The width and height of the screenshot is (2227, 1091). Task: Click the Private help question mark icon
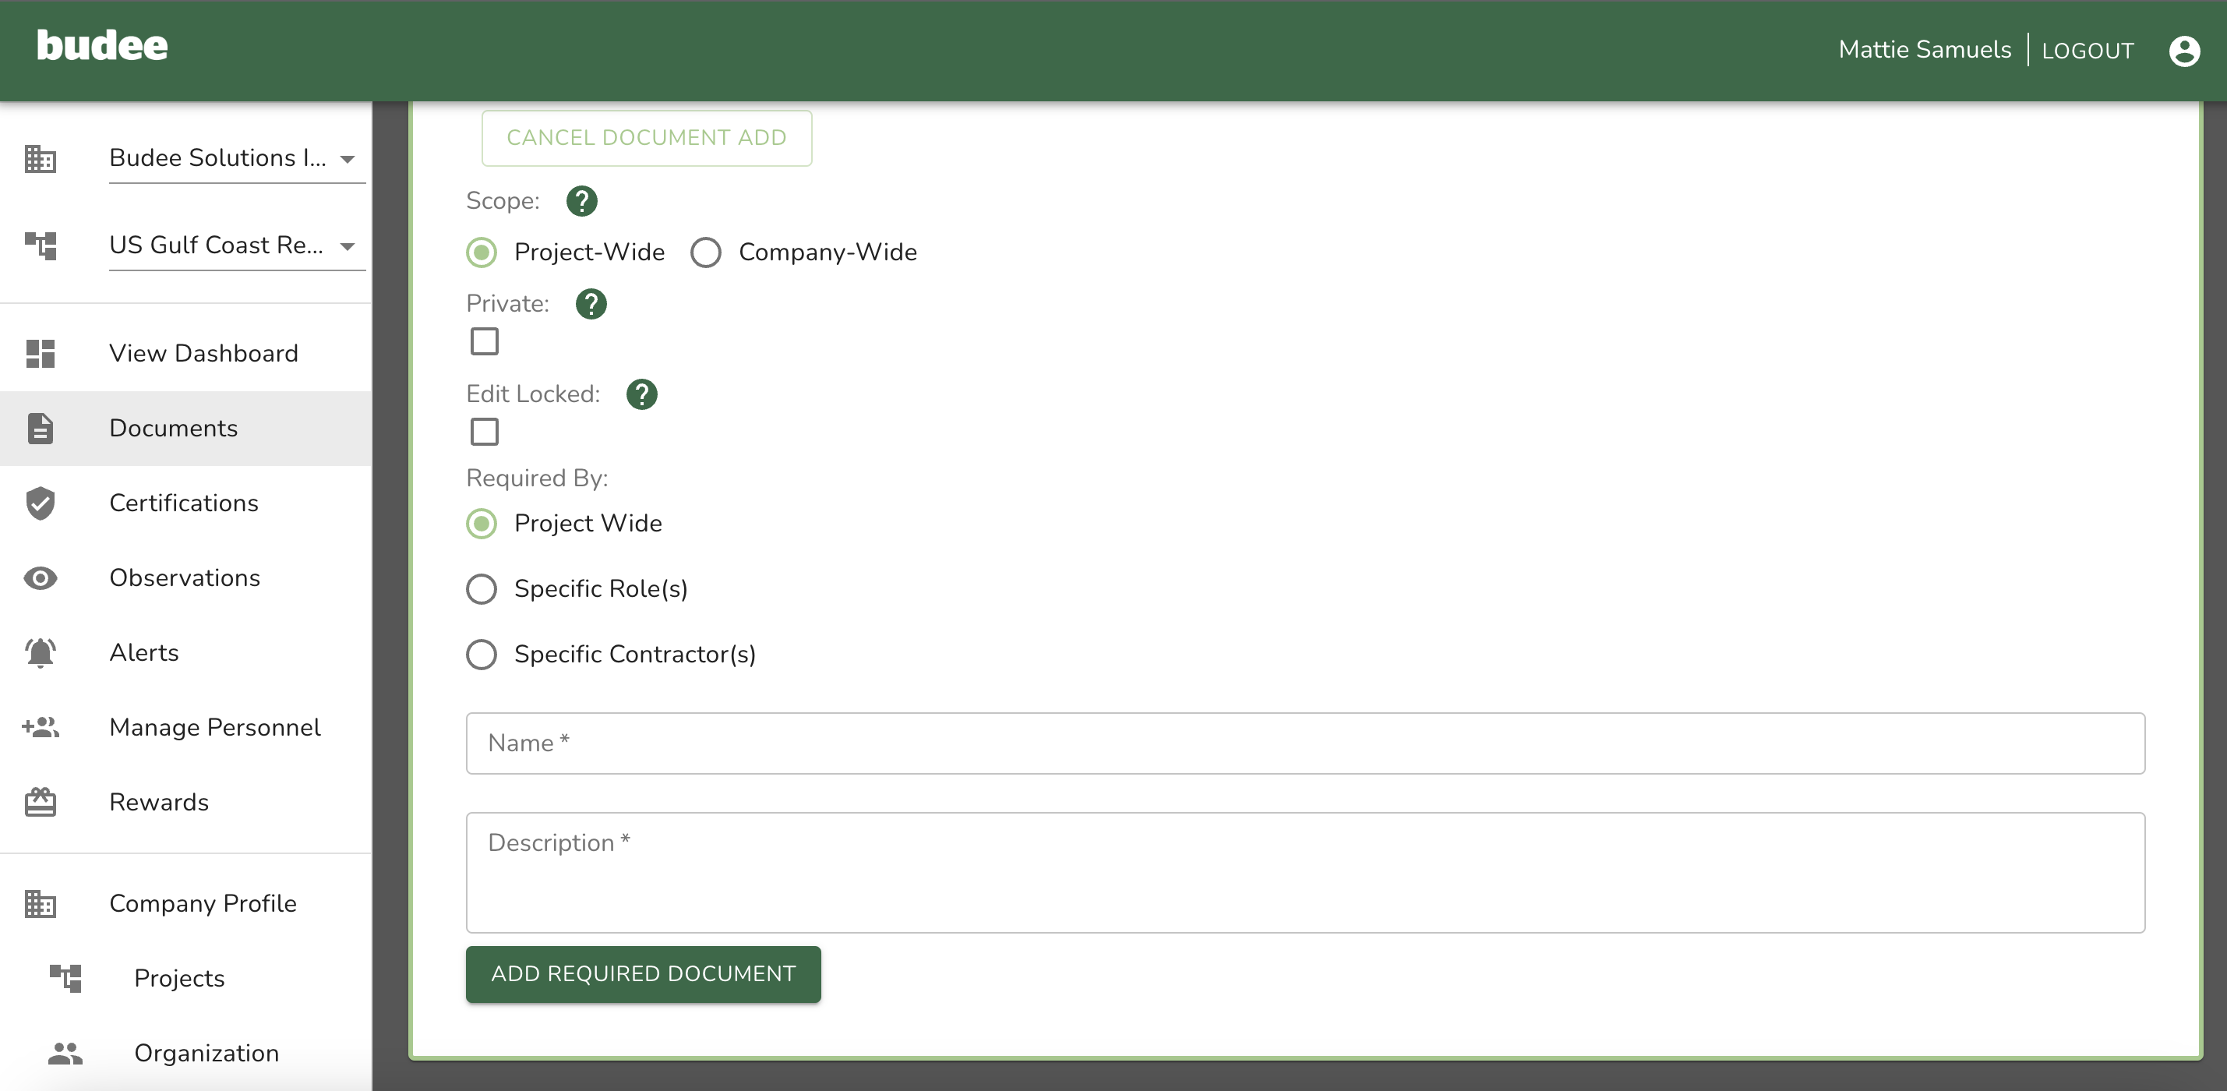[x=591, y=303]
